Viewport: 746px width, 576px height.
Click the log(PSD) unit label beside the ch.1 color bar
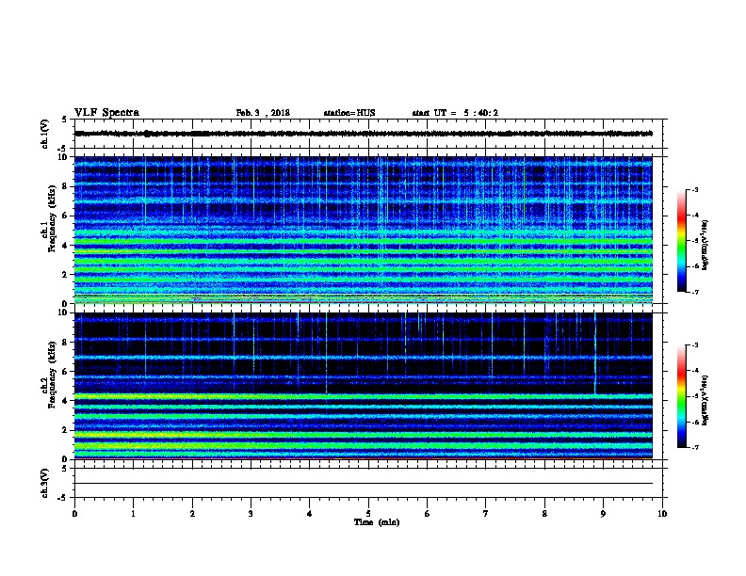coord(705,245)
